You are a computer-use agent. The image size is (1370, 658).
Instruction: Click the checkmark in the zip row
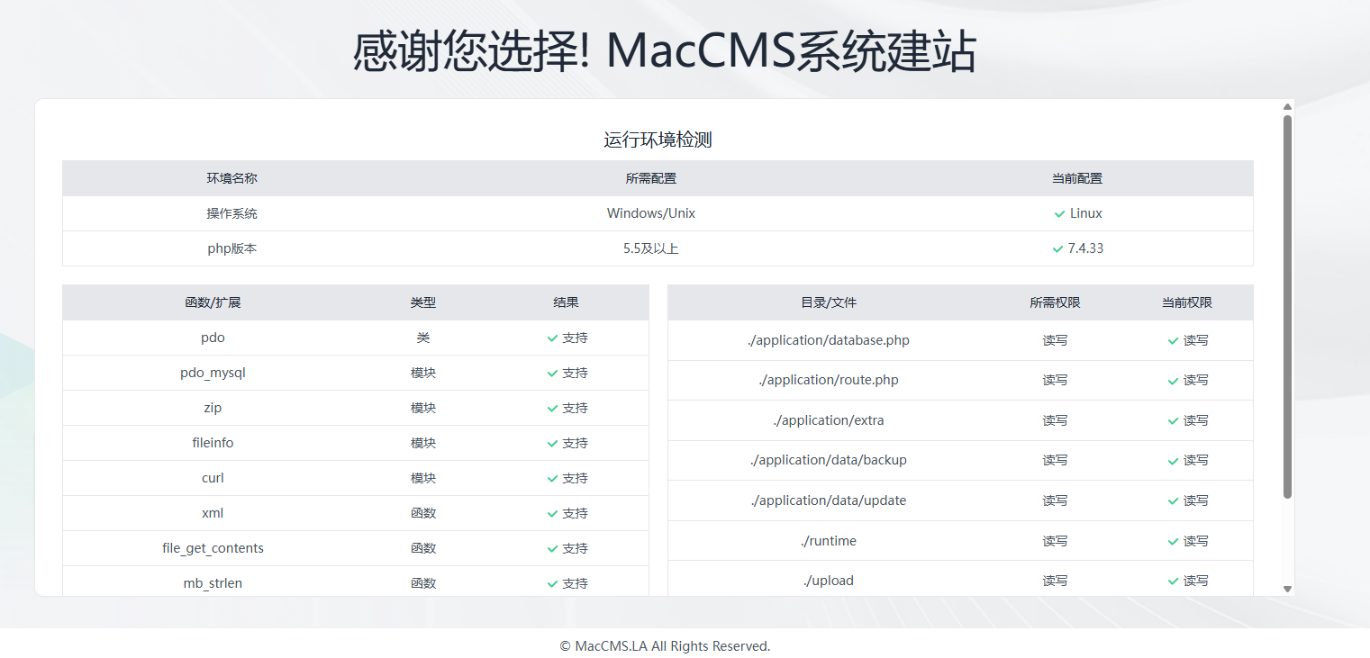[552, 409]
